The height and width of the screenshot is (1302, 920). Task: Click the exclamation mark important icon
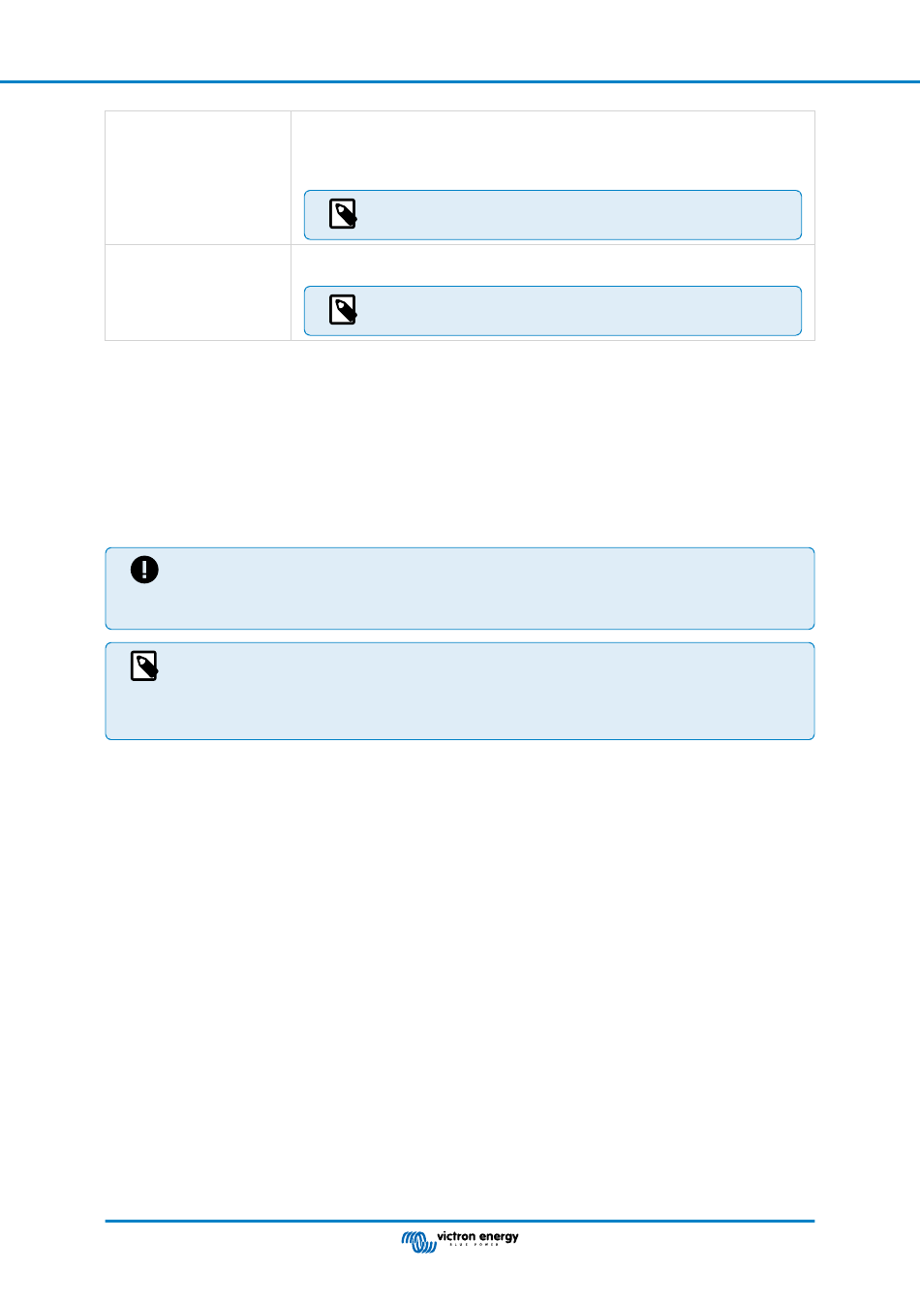pyautogui.click(x=144, y=570)
